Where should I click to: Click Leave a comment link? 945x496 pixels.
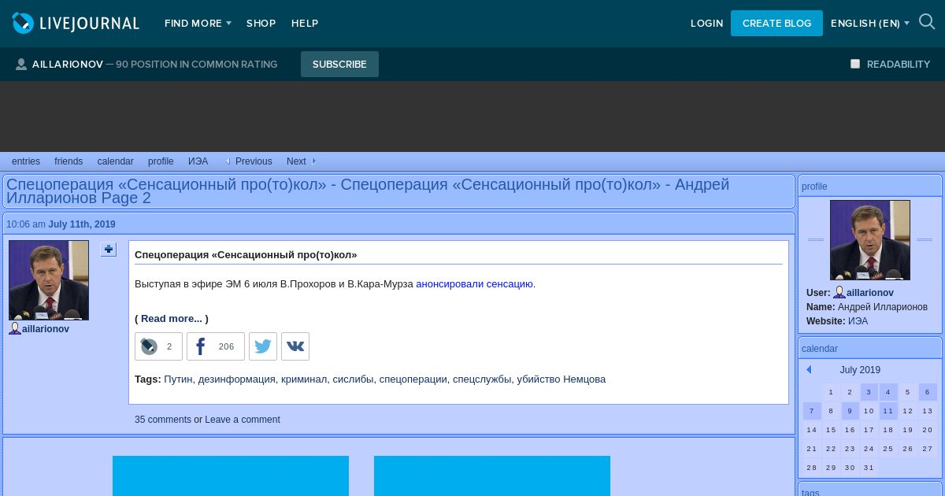(x=243, y=420)
